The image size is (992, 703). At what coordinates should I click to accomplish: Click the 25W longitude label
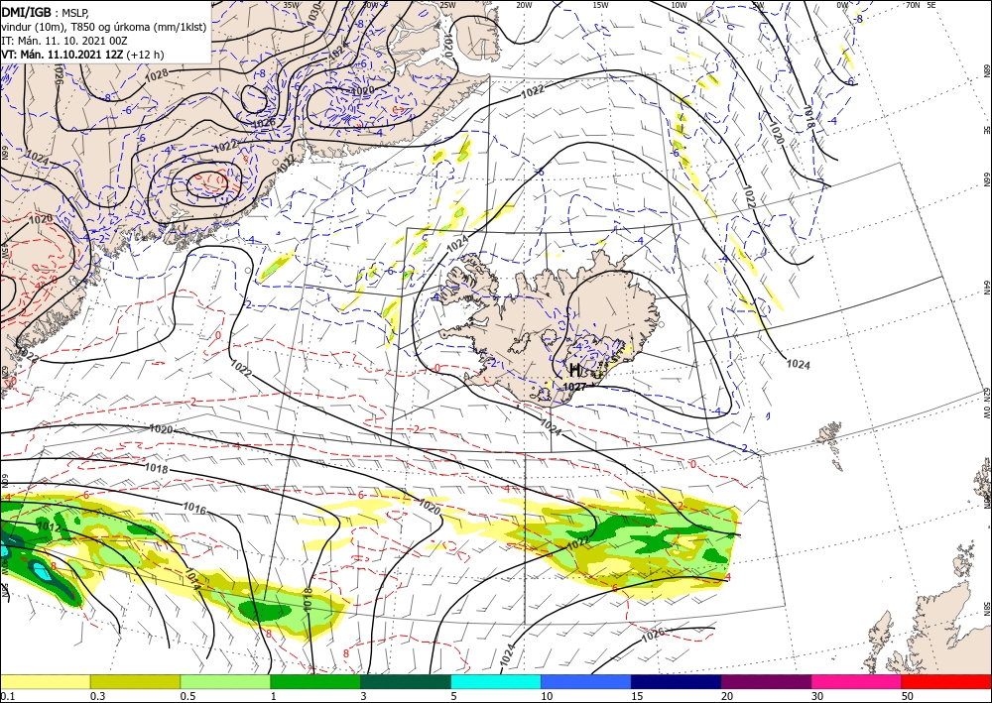[447, 5]
